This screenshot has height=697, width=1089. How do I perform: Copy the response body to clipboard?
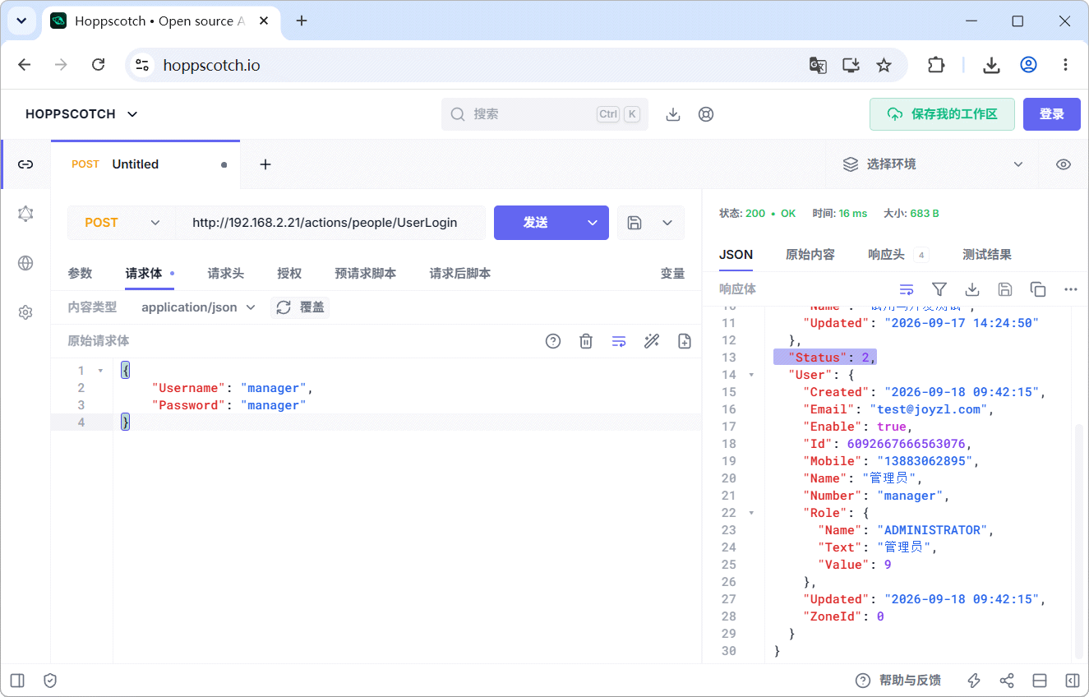tap(1038, 289)
